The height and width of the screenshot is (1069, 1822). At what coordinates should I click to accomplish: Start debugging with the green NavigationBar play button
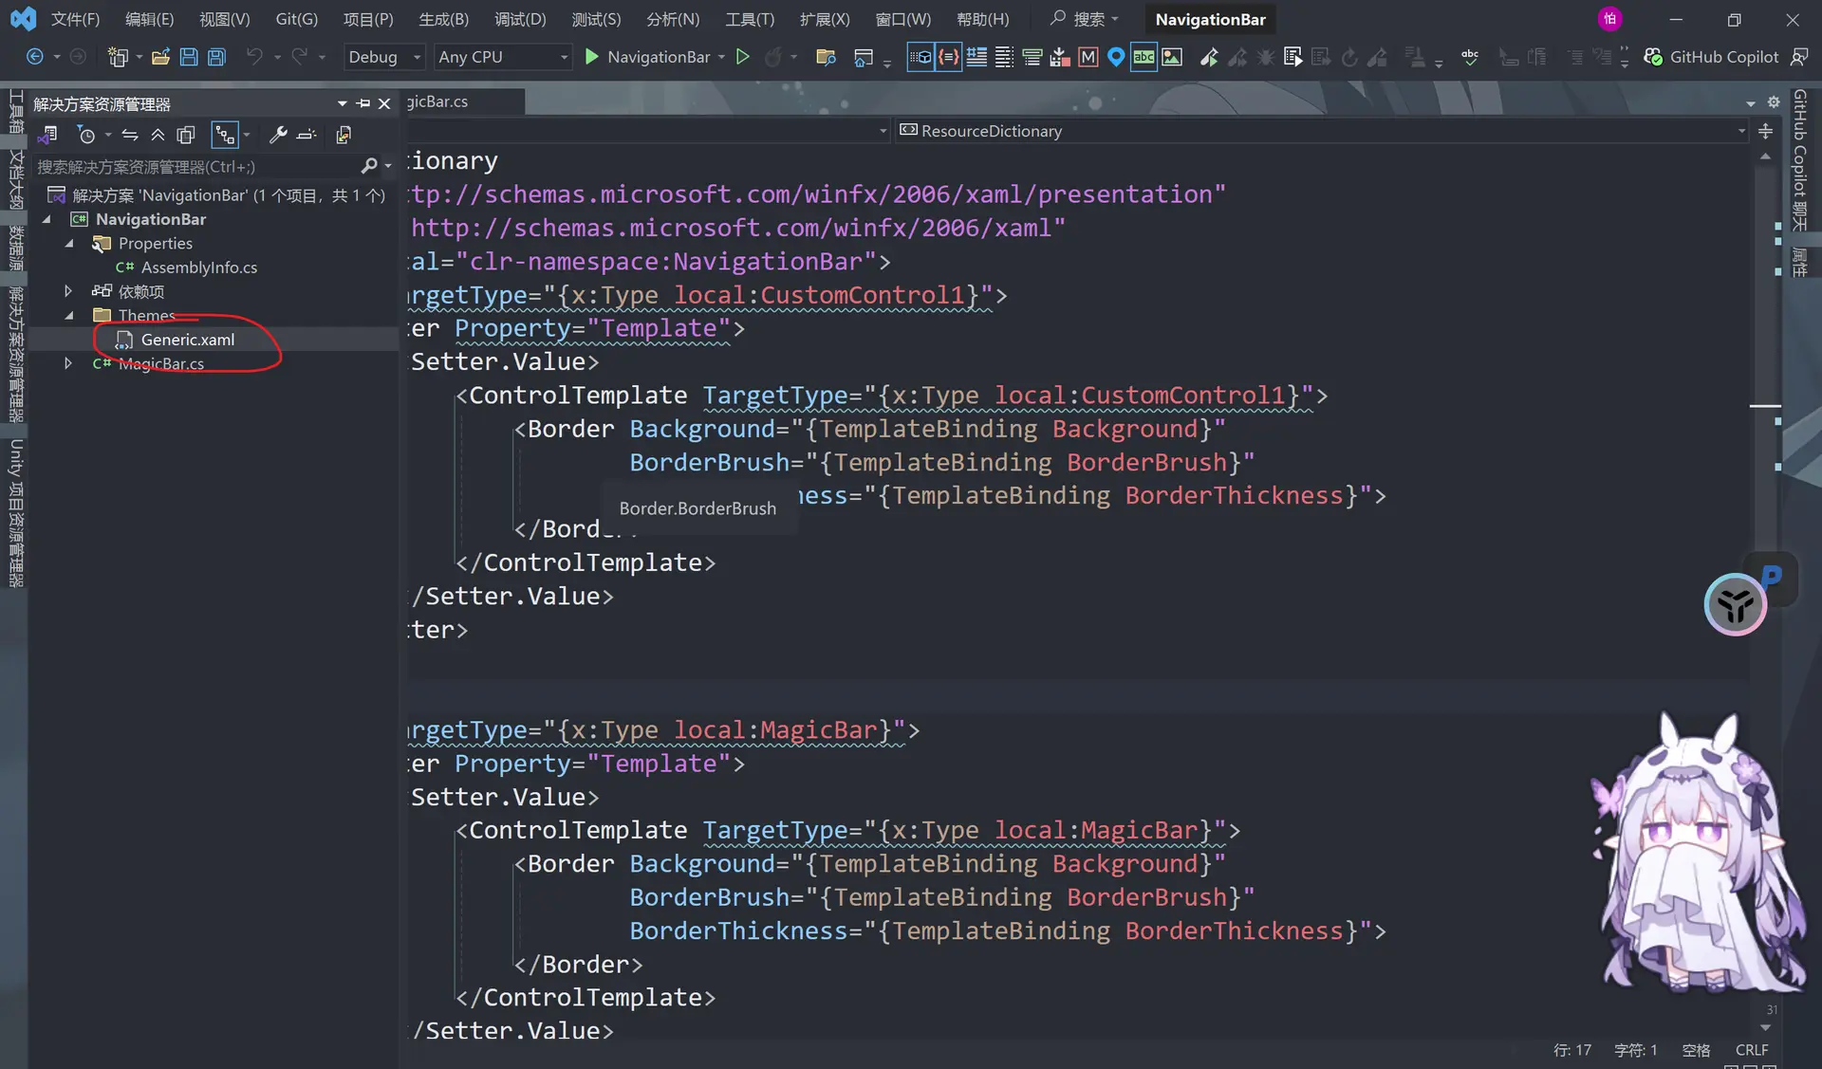click(591, 57)
